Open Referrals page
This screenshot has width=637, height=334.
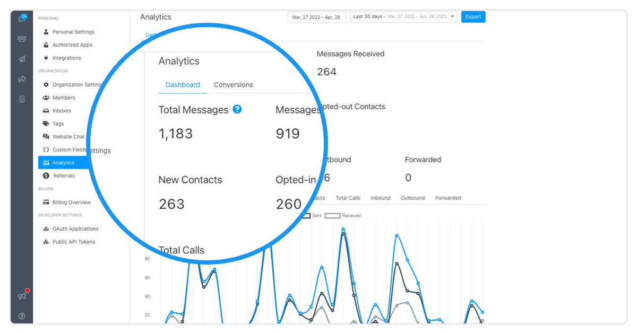(64, 175)
